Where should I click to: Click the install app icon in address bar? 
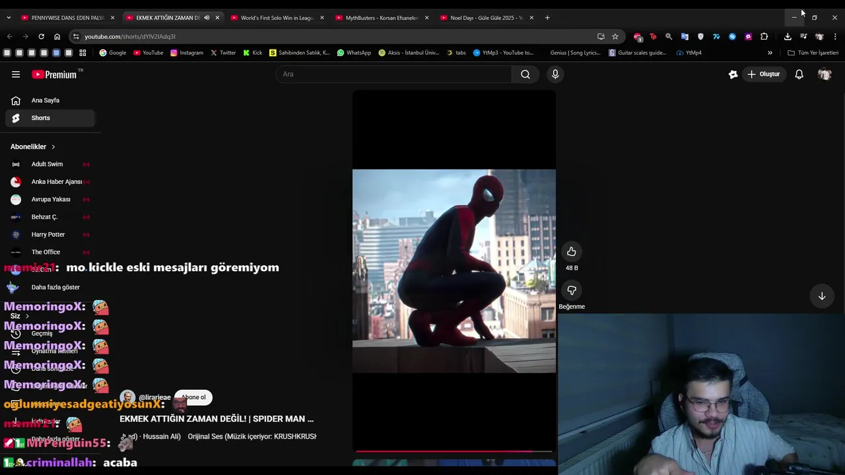[601, 36]
